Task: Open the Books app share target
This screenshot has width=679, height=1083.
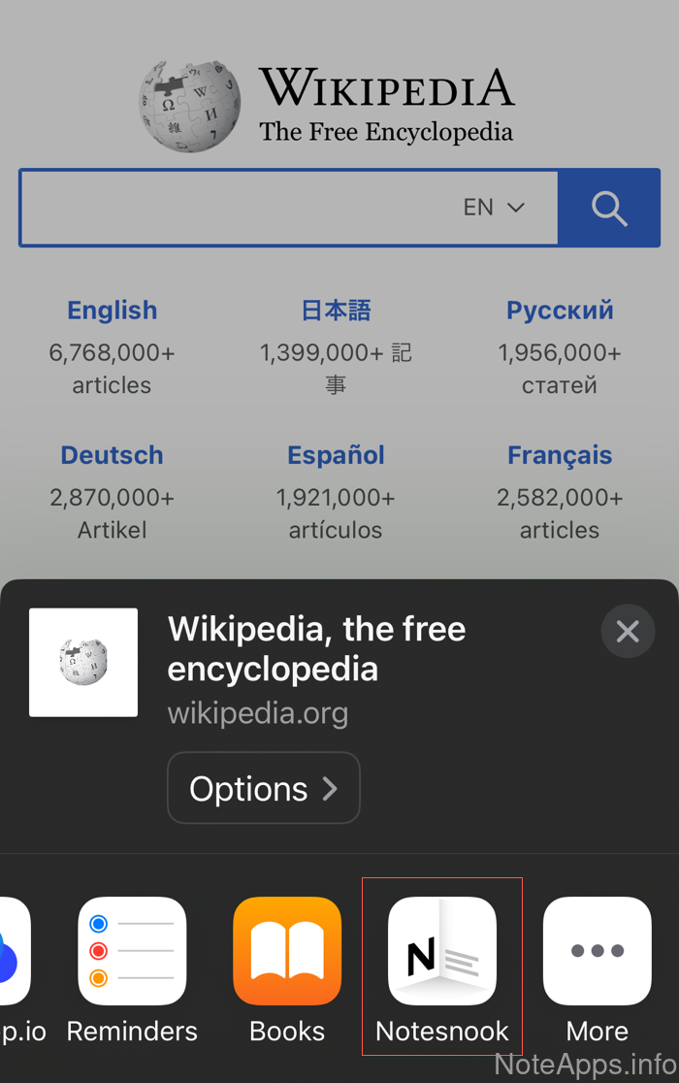Action: pyautogui.click(x=287, y=951)
